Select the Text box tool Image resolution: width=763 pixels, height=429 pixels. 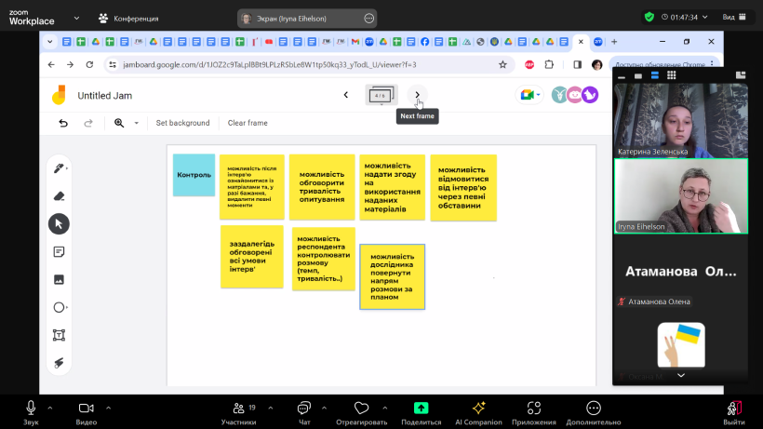click(59, 335)
